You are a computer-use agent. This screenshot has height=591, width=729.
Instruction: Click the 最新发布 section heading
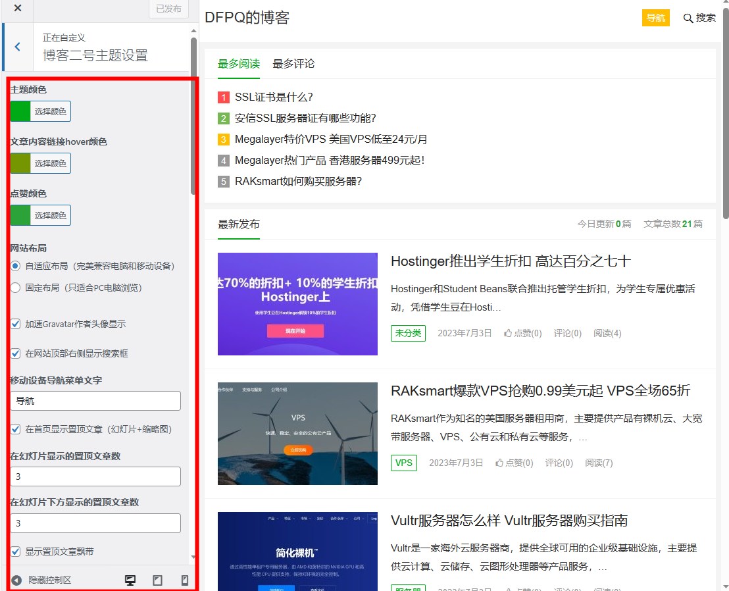click(x=239, y=224)
